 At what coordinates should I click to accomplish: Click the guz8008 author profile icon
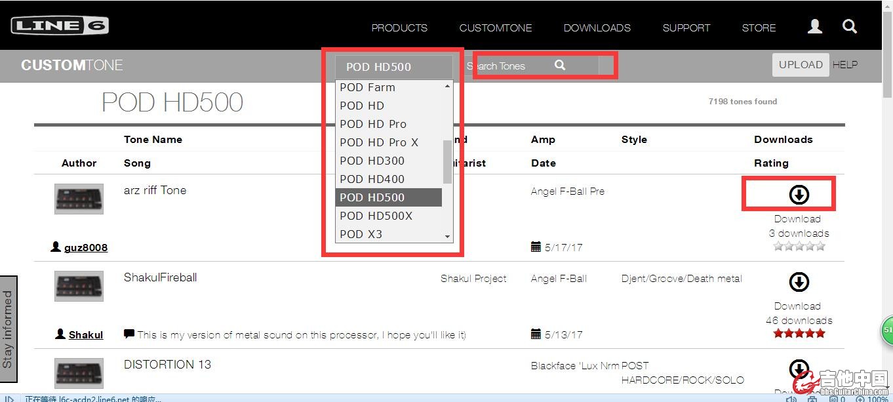click(56, 247)
